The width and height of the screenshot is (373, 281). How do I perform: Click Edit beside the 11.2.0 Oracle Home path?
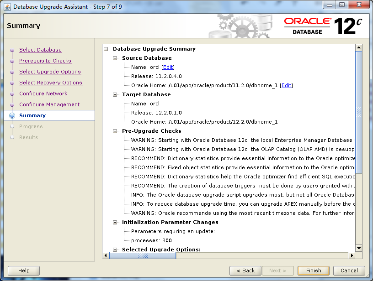(x=286, y=85)
